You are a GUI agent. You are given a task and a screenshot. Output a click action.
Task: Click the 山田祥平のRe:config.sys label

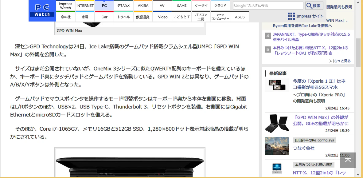point(314,140)
